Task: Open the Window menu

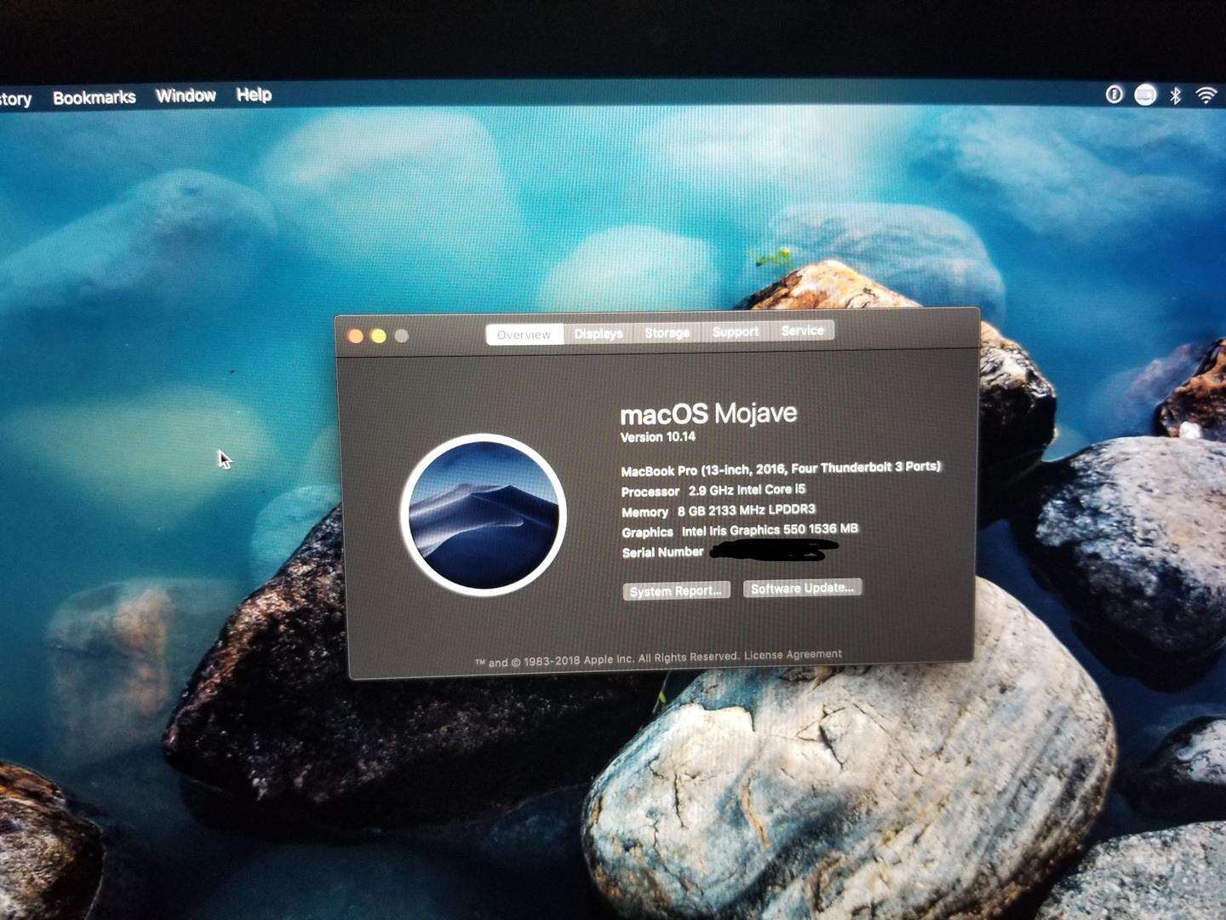Action: pyautogui.click(x=186, y=96)
